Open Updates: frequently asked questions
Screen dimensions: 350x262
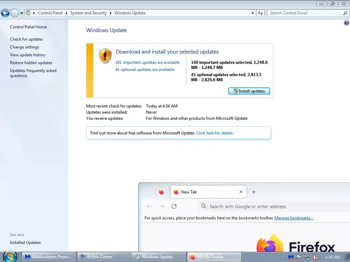tap(33, 73)
